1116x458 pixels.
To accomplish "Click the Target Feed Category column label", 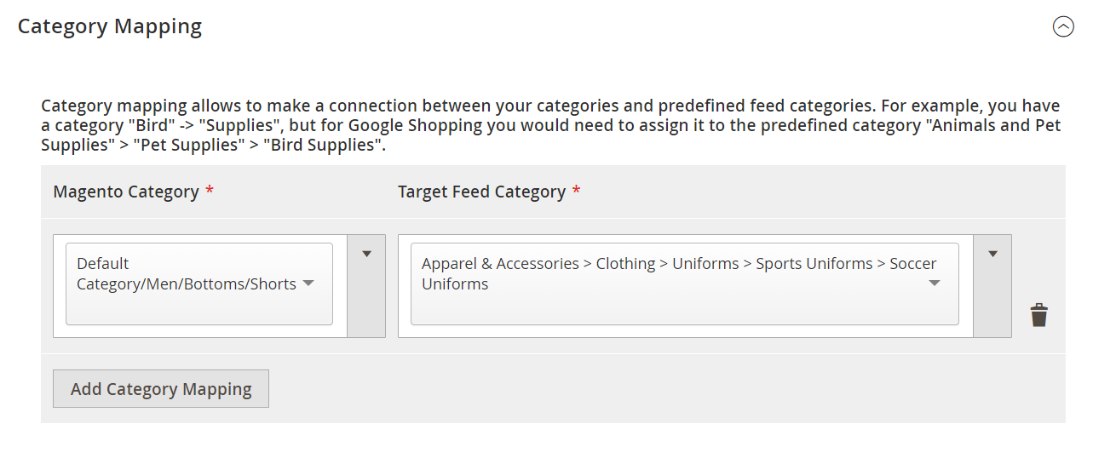I will point(481,192).
